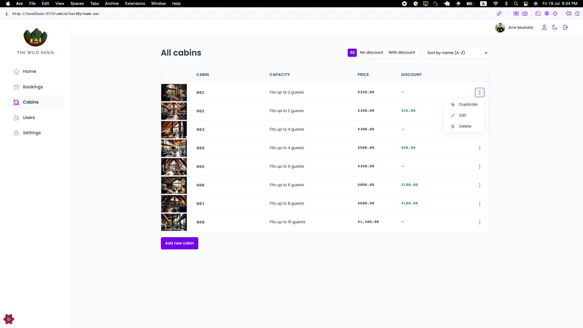Open React Query devtools flower icon
Image resolution: width=583 pixels, height=328 pixels.
click(x=9, y=319)
